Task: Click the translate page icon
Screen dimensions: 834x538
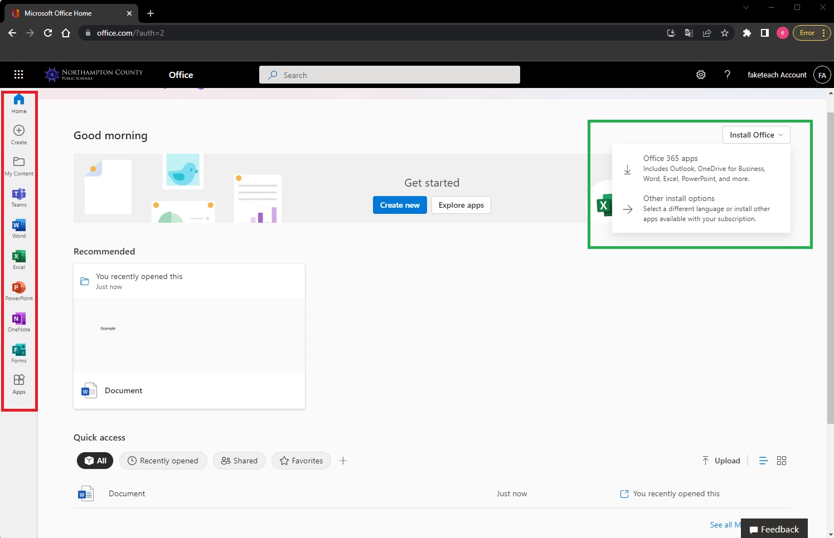Action: pos(689,33)
